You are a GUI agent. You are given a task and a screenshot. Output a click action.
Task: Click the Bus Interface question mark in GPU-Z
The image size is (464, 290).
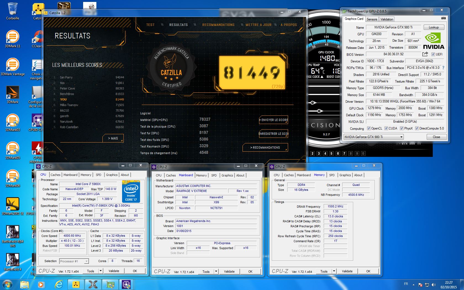pos(443,68)
